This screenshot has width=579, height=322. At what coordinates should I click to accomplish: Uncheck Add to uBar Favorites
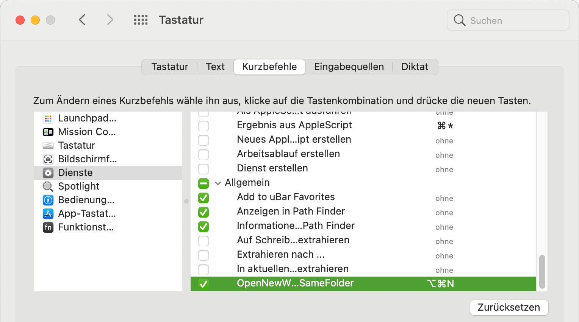click(x=203, y=198)
